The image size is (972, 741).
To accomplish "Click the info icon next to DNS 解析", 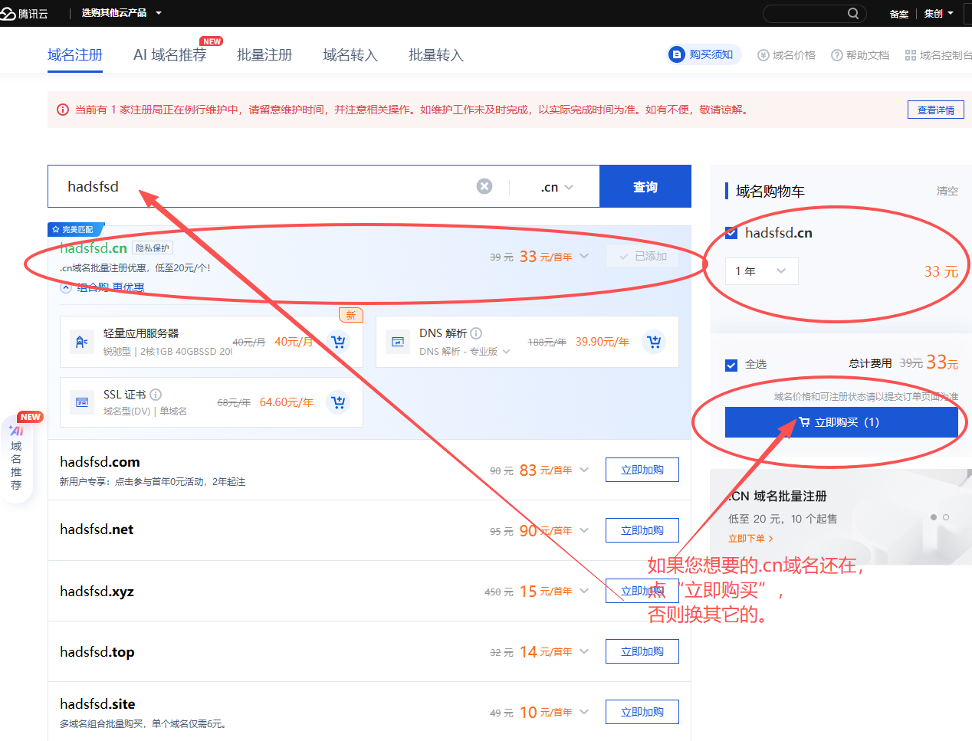I will (476, 333).
